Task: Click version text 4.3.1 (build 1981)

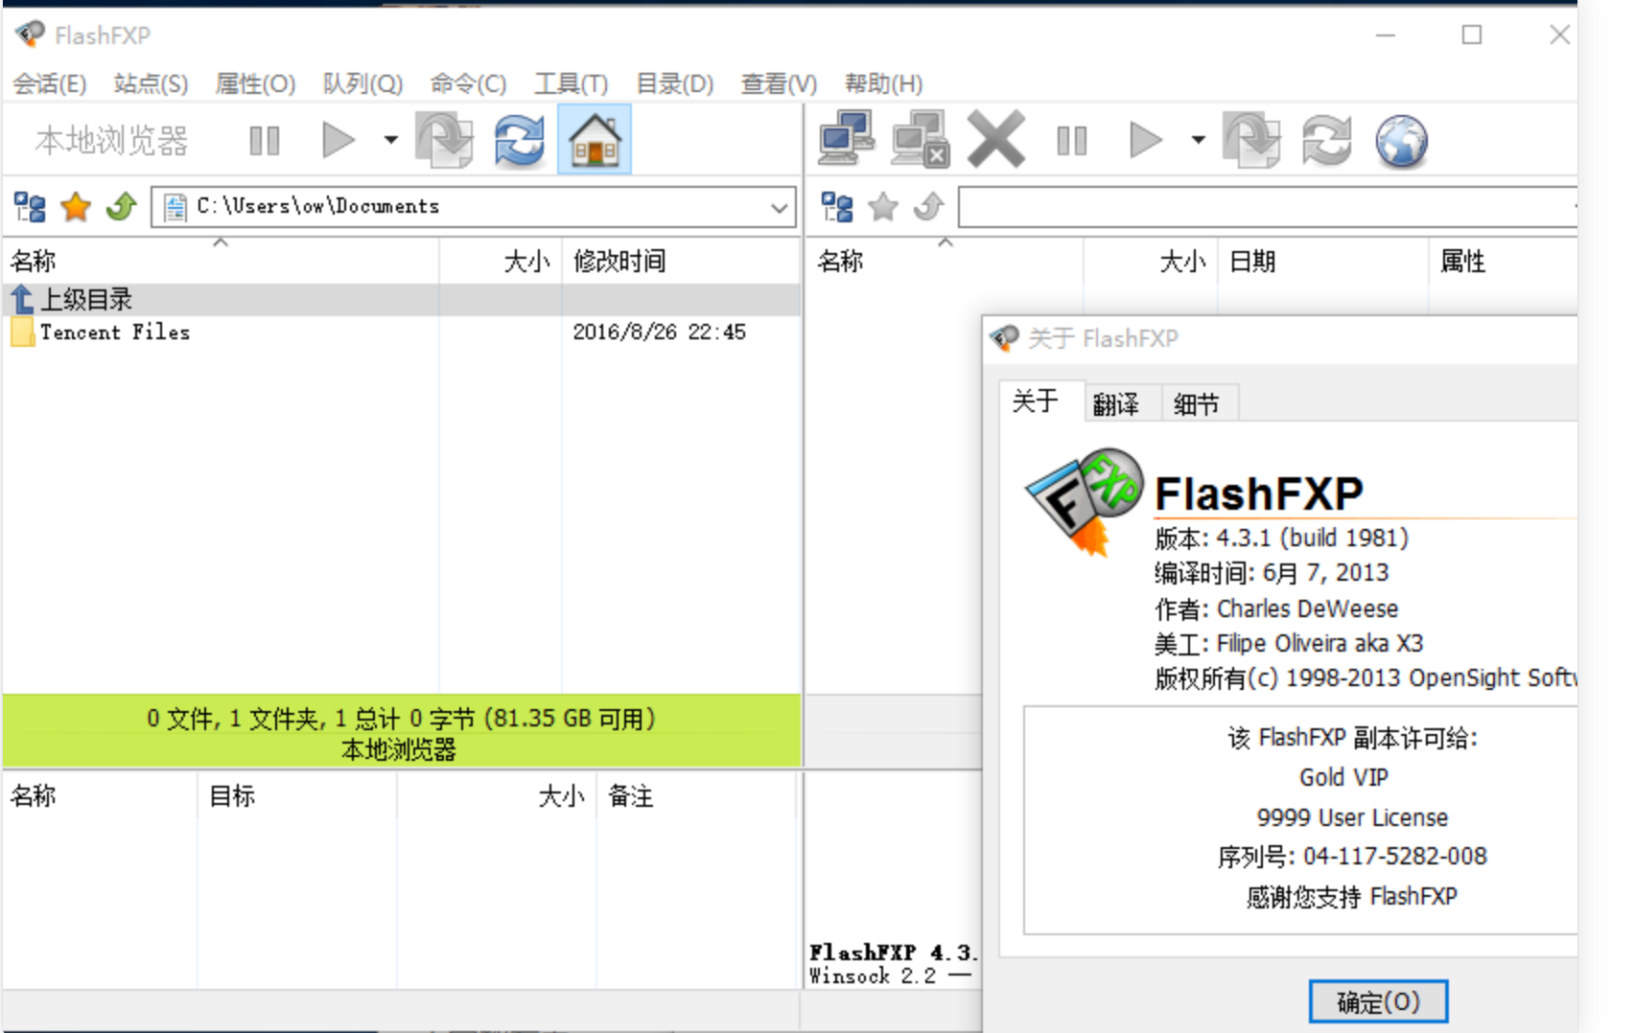Action: (x=1312, y=538)
